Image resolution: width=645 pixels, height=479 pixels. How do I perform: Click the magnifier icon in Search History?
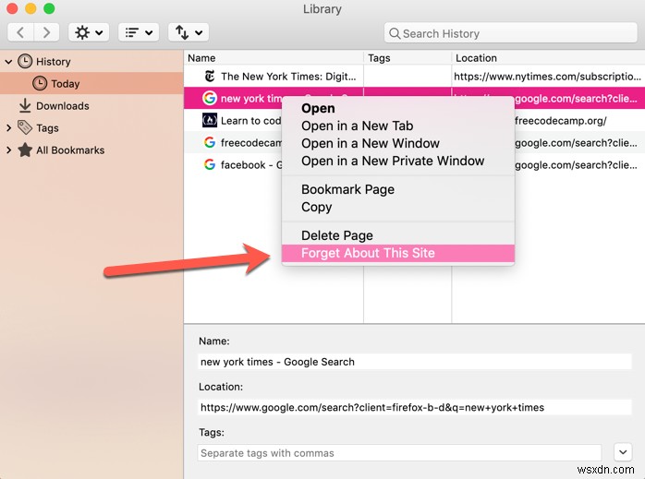[394, 33]
